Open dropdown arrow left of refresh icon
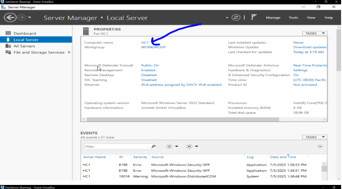Screen dimensions: 342x189 pyautogui.click(x=227, y=18)
